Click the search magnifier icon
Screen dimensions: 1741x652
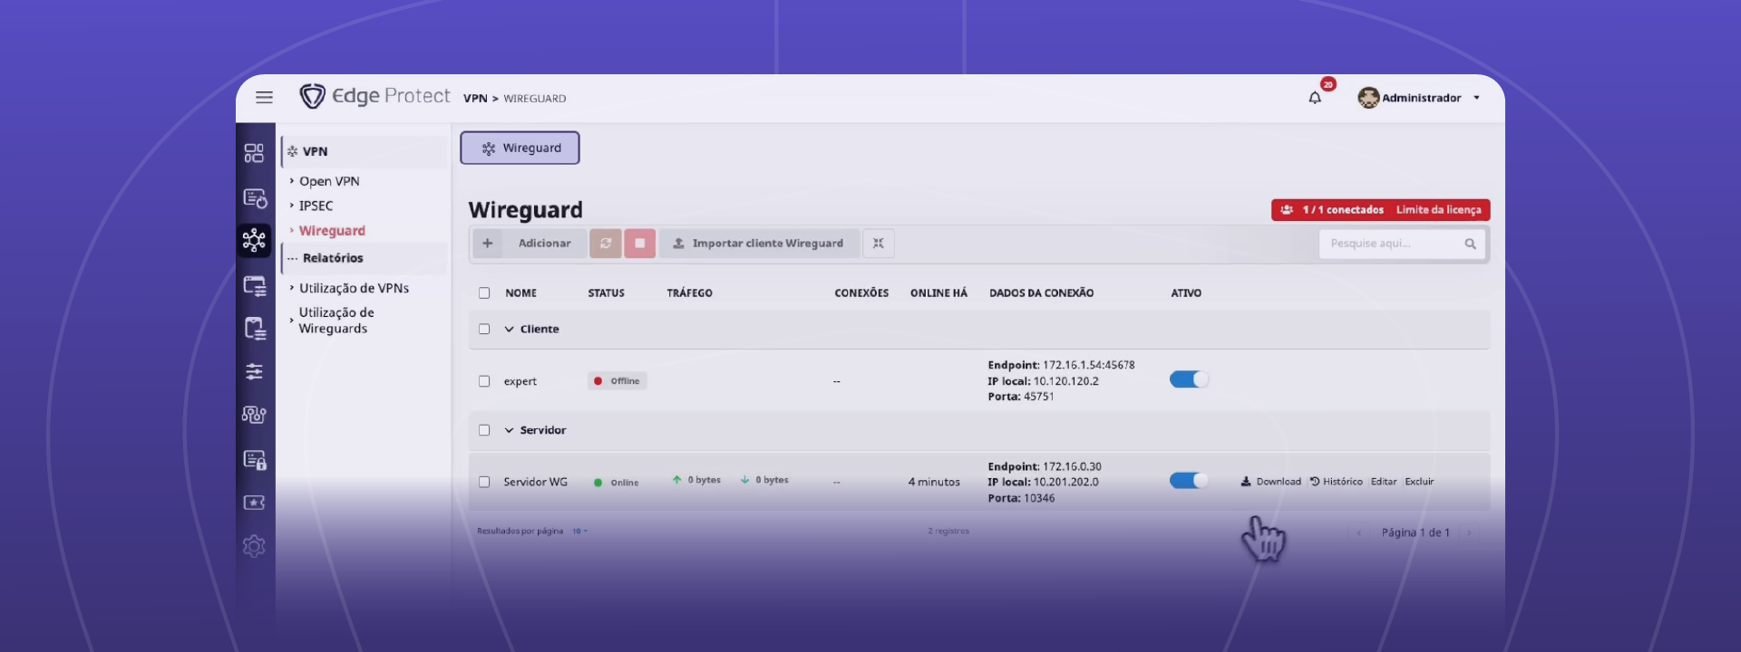point(1470,244)
